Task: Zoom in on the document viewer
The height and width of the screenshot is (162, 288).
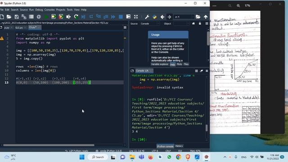Action: point(238,6)
